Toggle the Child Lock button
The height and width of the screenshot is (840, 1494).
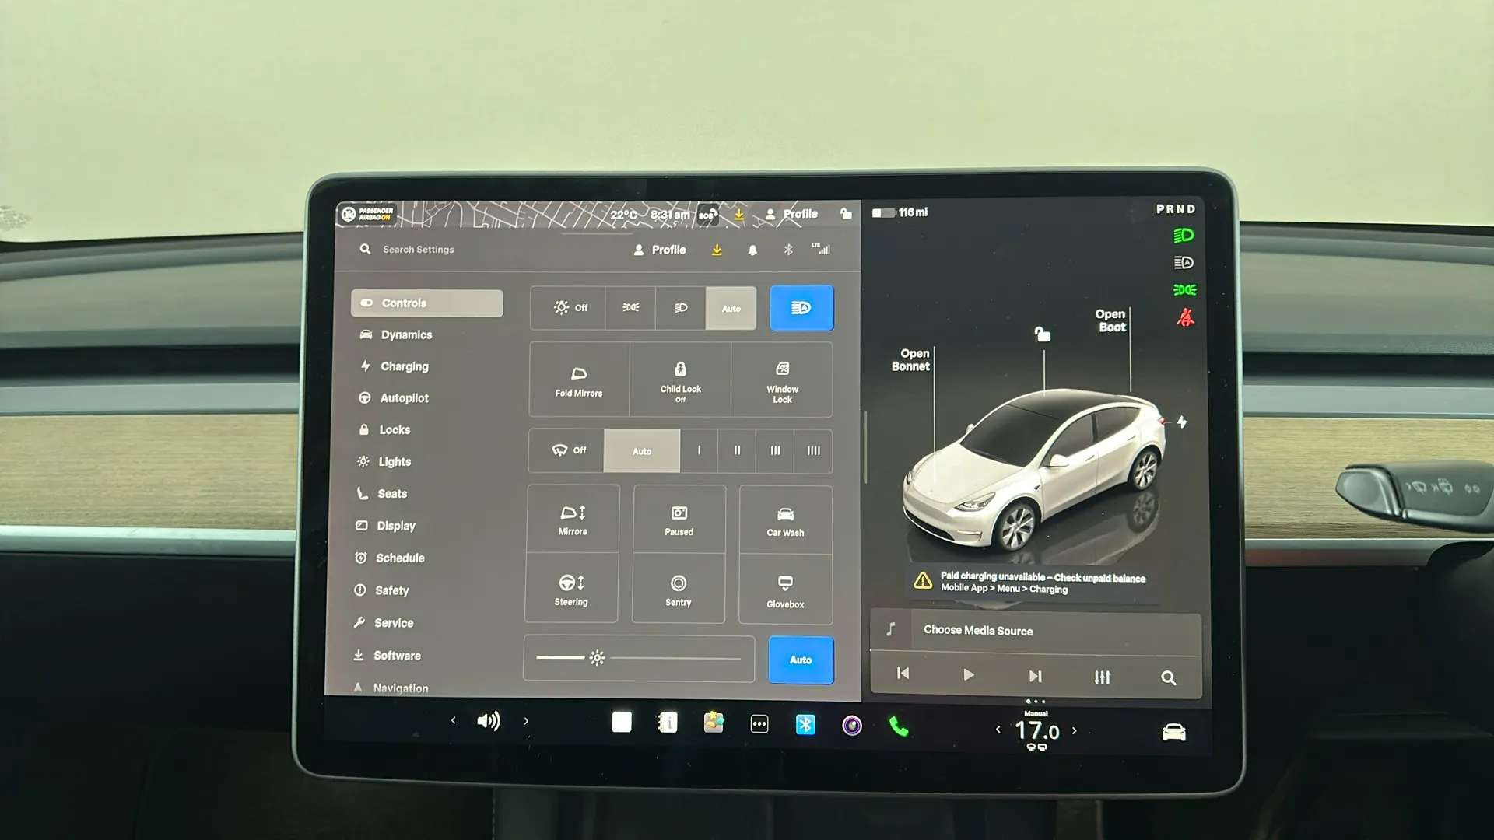coord(680,380)
